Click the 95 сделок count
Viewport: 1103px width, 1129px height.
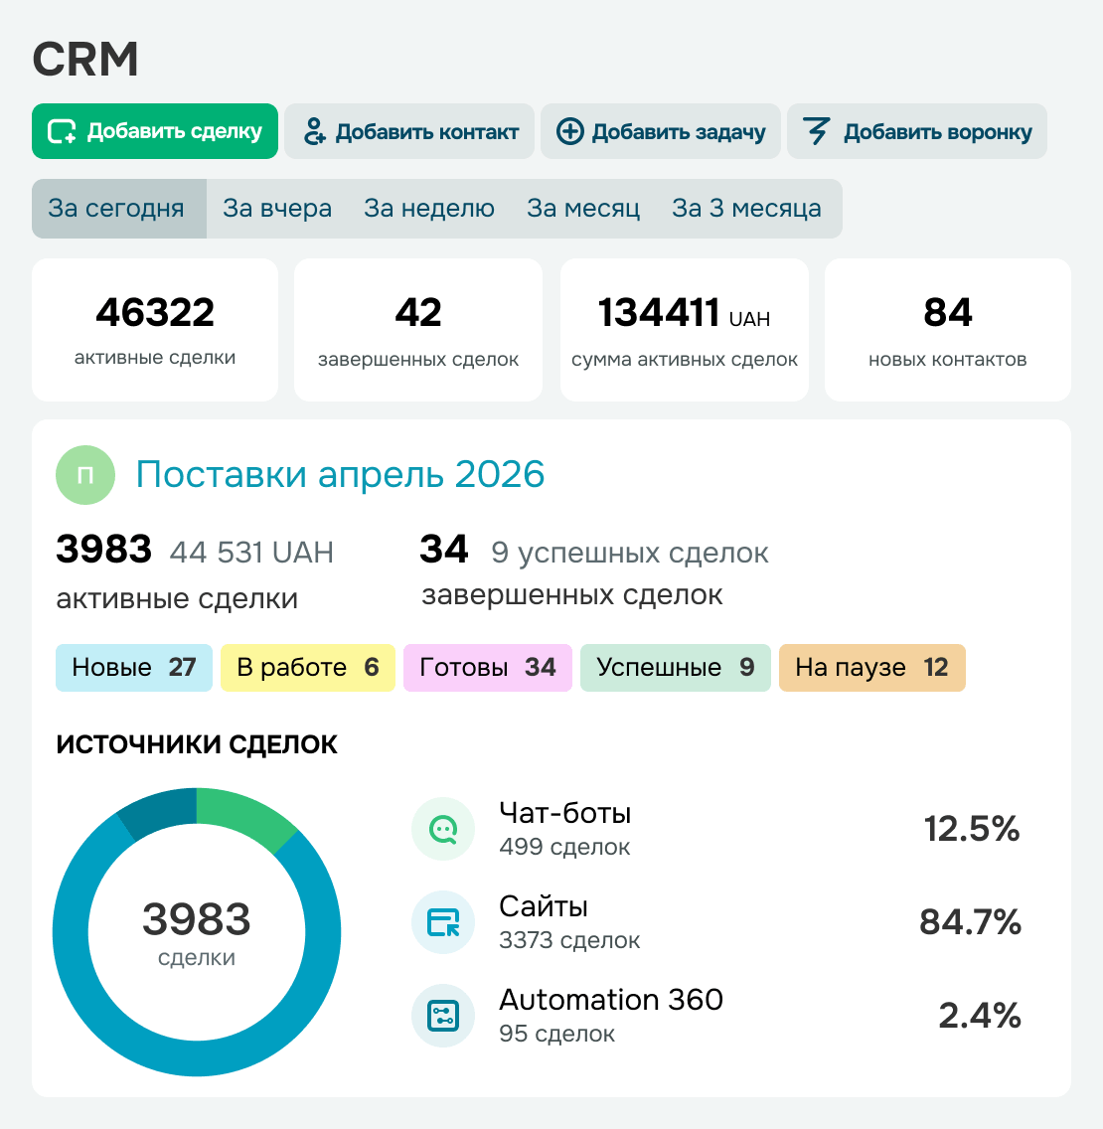[556, 1034]
